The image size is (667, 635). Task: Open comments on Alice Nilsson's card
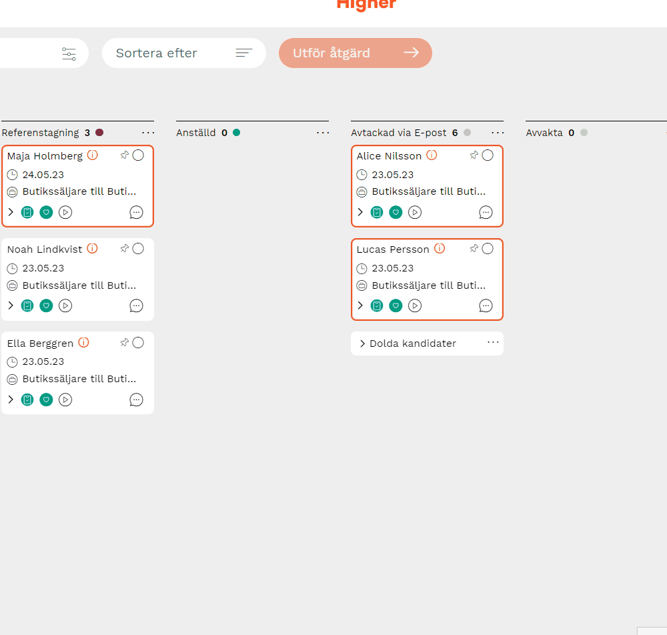click(x=486, y=212)
